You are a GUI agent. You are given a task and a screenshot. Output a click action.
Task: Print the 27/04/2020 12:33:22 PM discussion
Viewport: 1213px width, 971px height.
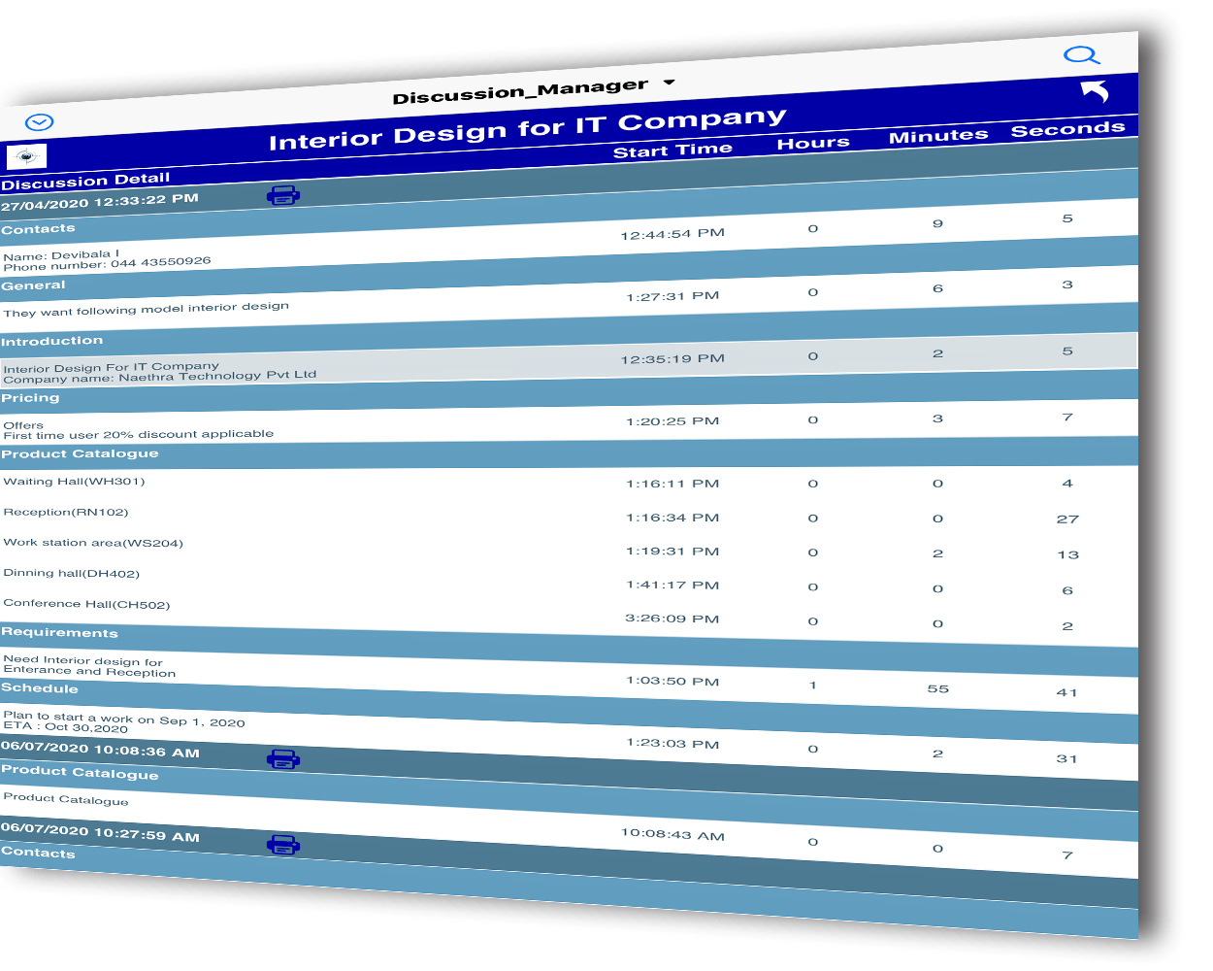click(x=283, y=195)
